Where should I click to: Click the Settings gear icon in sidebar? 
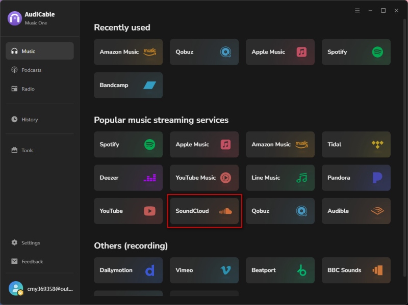point(14,242)
